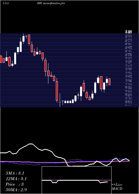Screen dimensions: 139x194
Task: Click the tallest red candlestick near the chart low
Action: pos(57,91)
